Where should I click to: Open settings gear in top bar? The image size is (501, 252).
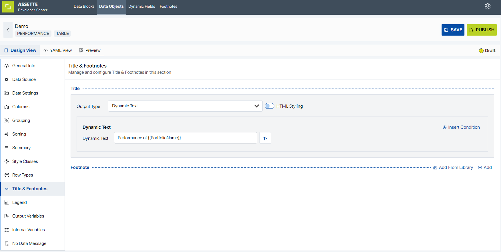pyautogui.click(x=488, y=6)
